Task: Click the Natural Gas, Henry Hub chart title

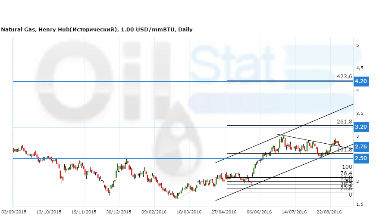Action: [x=97, y=30]
